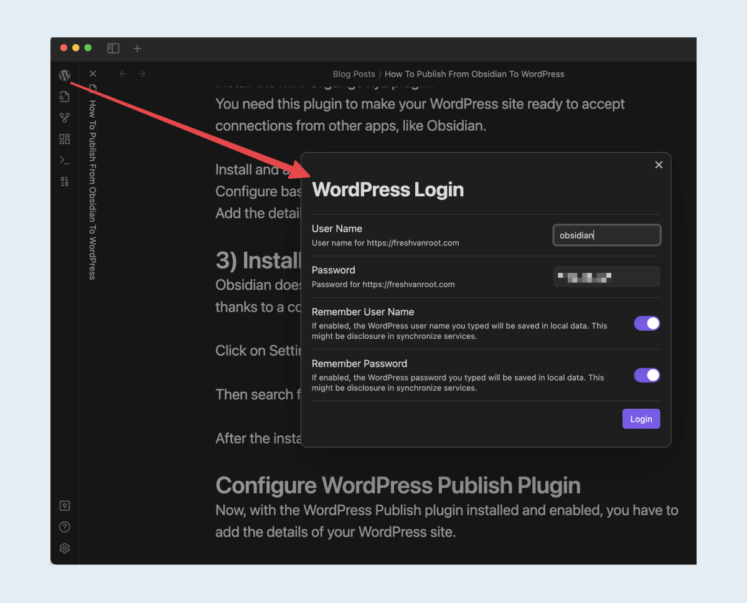Viewport: 747px width, 603px height.
Task: Click the Remember User Name label text
Action: [x=363, y=312]
